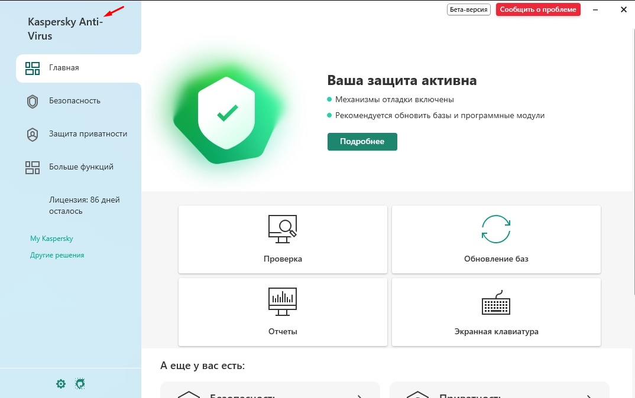Click the Механизмы отладки включены status line

(x=394, y=99)
